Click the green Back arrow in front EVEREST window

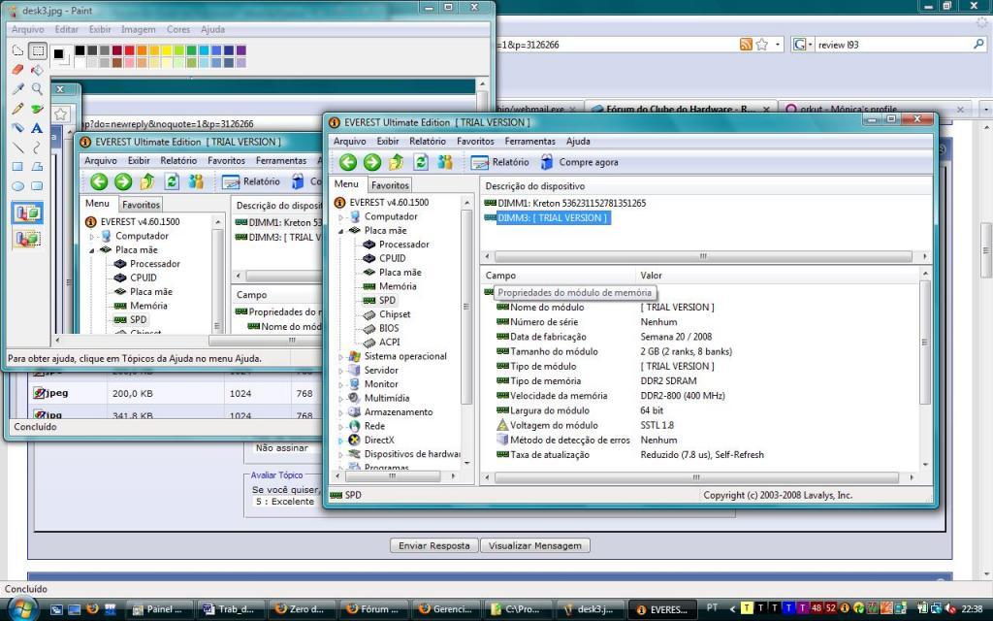pyautogui.click(x=348, y=162)
